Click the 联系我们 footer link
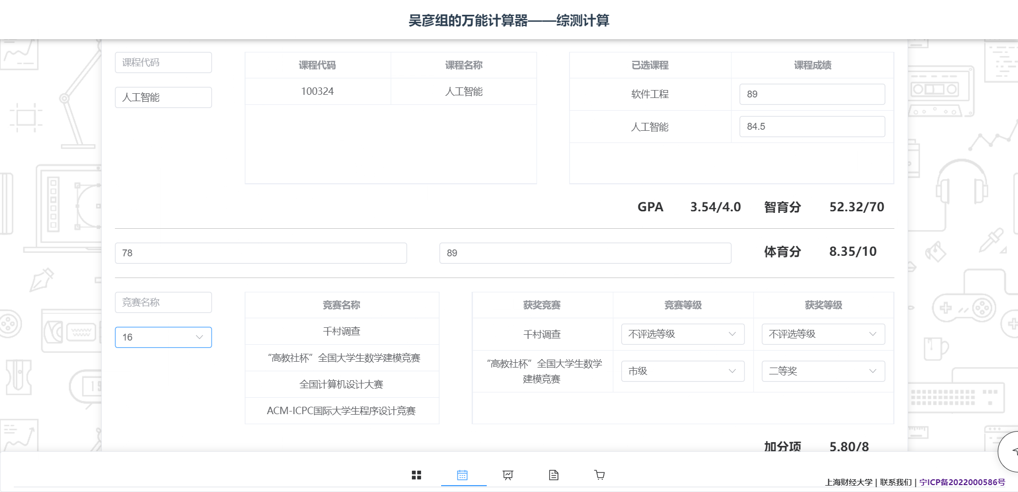The height and width of the screenshot is (492, 1018). pyautogui.click(x=896, y=482)
